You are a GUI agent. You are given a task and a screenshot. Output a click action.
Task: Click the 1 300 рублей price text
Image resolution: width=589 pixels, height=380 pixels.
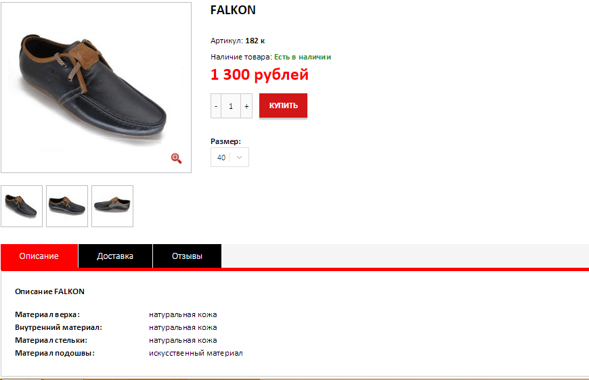(x=259, y=74)
